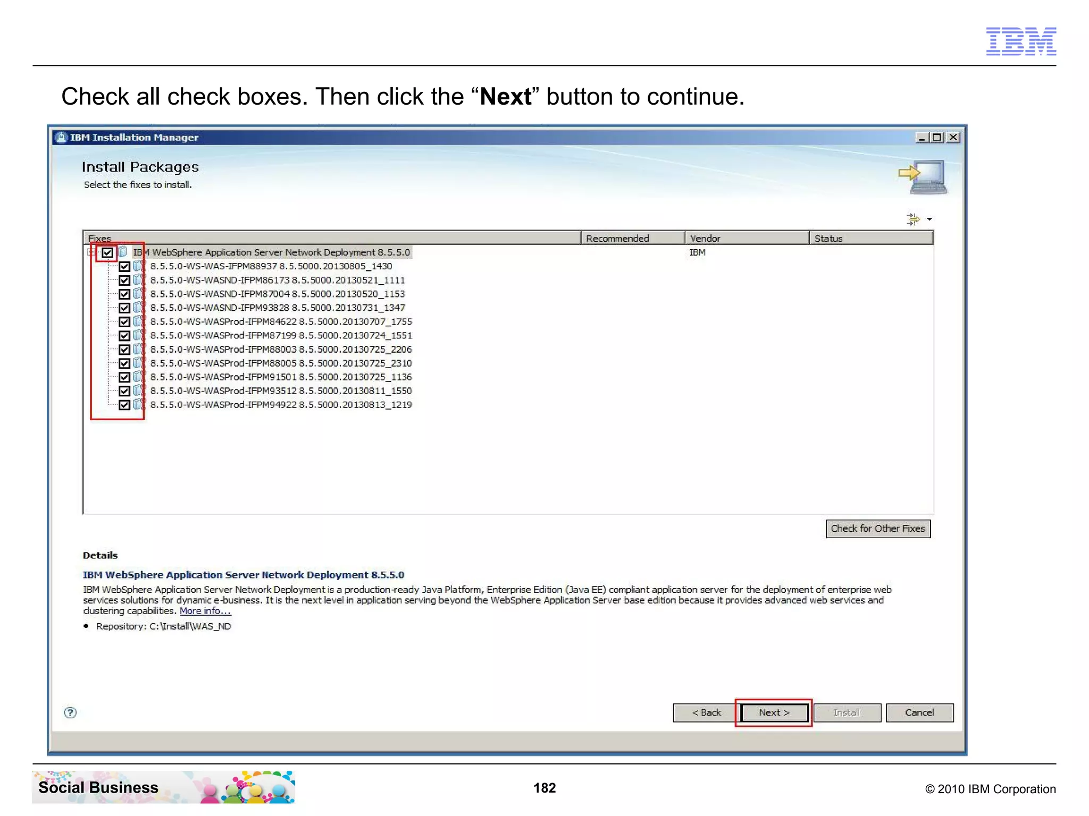Click the fix icon for IFPM88003
Viewport: 1089px width, 816px height.
click(x=139, y=349)
